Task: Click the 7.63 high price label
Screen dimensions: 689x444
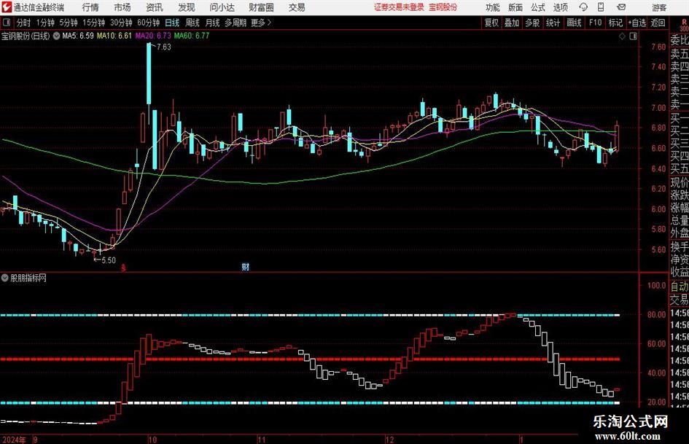Action: click(163, 47)
